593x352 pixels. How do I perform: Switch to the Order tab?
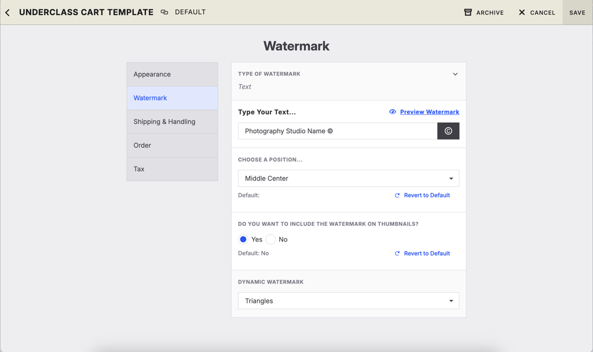173,145
